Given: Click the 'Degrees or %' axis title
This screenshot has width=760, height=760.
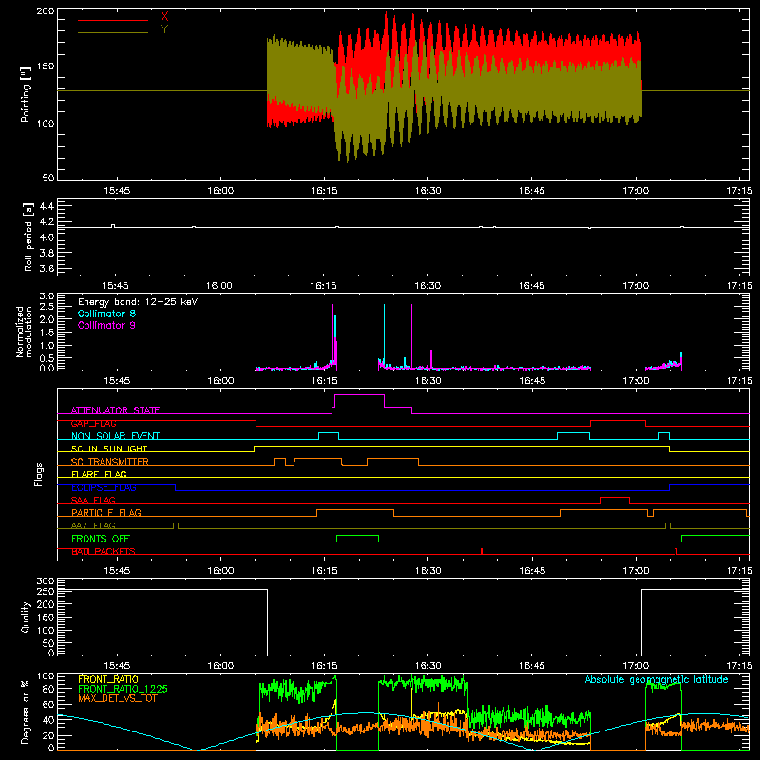Looking at the screenshot, I should point(26,712).
